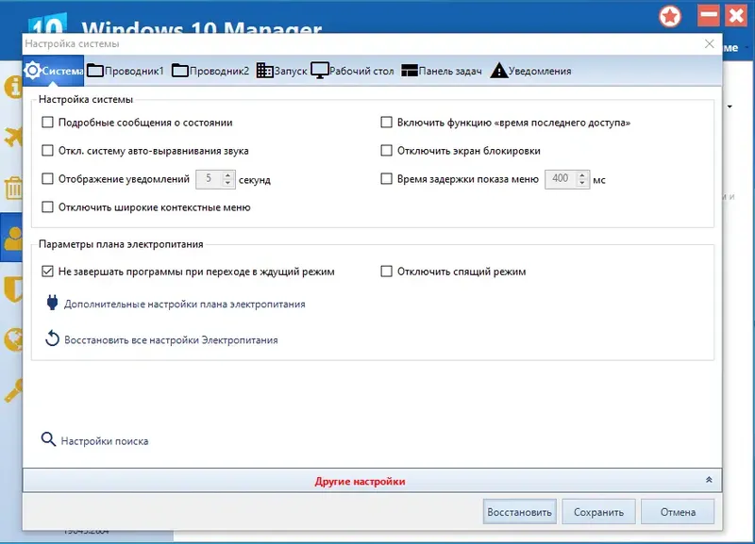The image size is (755, 544).
Task: Enable Отображение уведомлений checkbox
Action: click(x=47, y=179)
